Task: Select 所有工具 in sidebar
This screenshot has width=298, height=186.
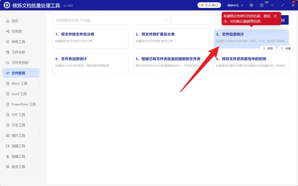Action: point(21,42)
